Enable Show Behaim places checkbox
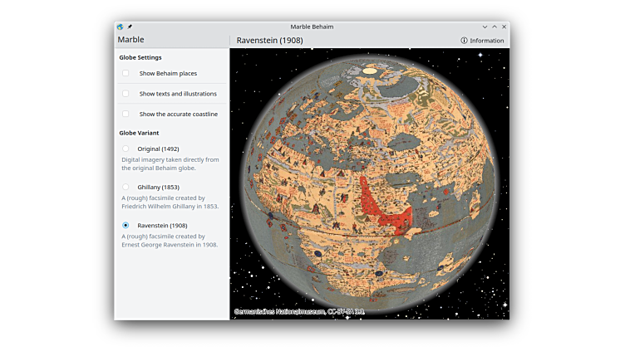The image size is (625, 351). pos(125,73)
